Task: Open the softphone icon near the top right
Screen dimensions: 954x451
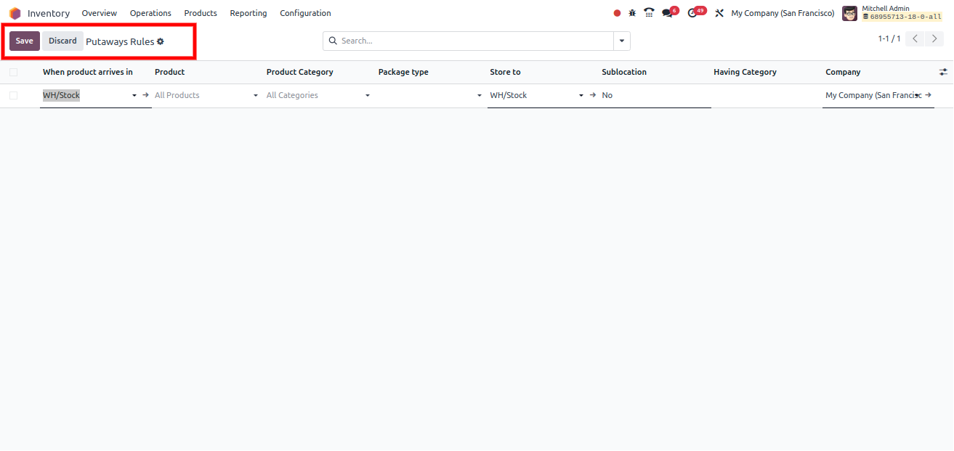Action: [x=649, y=12]
